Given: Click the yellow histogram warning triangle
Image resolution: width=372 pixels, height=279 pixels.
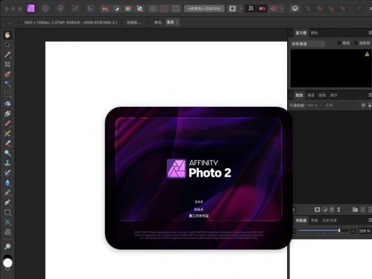Looking at the screenshot, I should point(367,54).
